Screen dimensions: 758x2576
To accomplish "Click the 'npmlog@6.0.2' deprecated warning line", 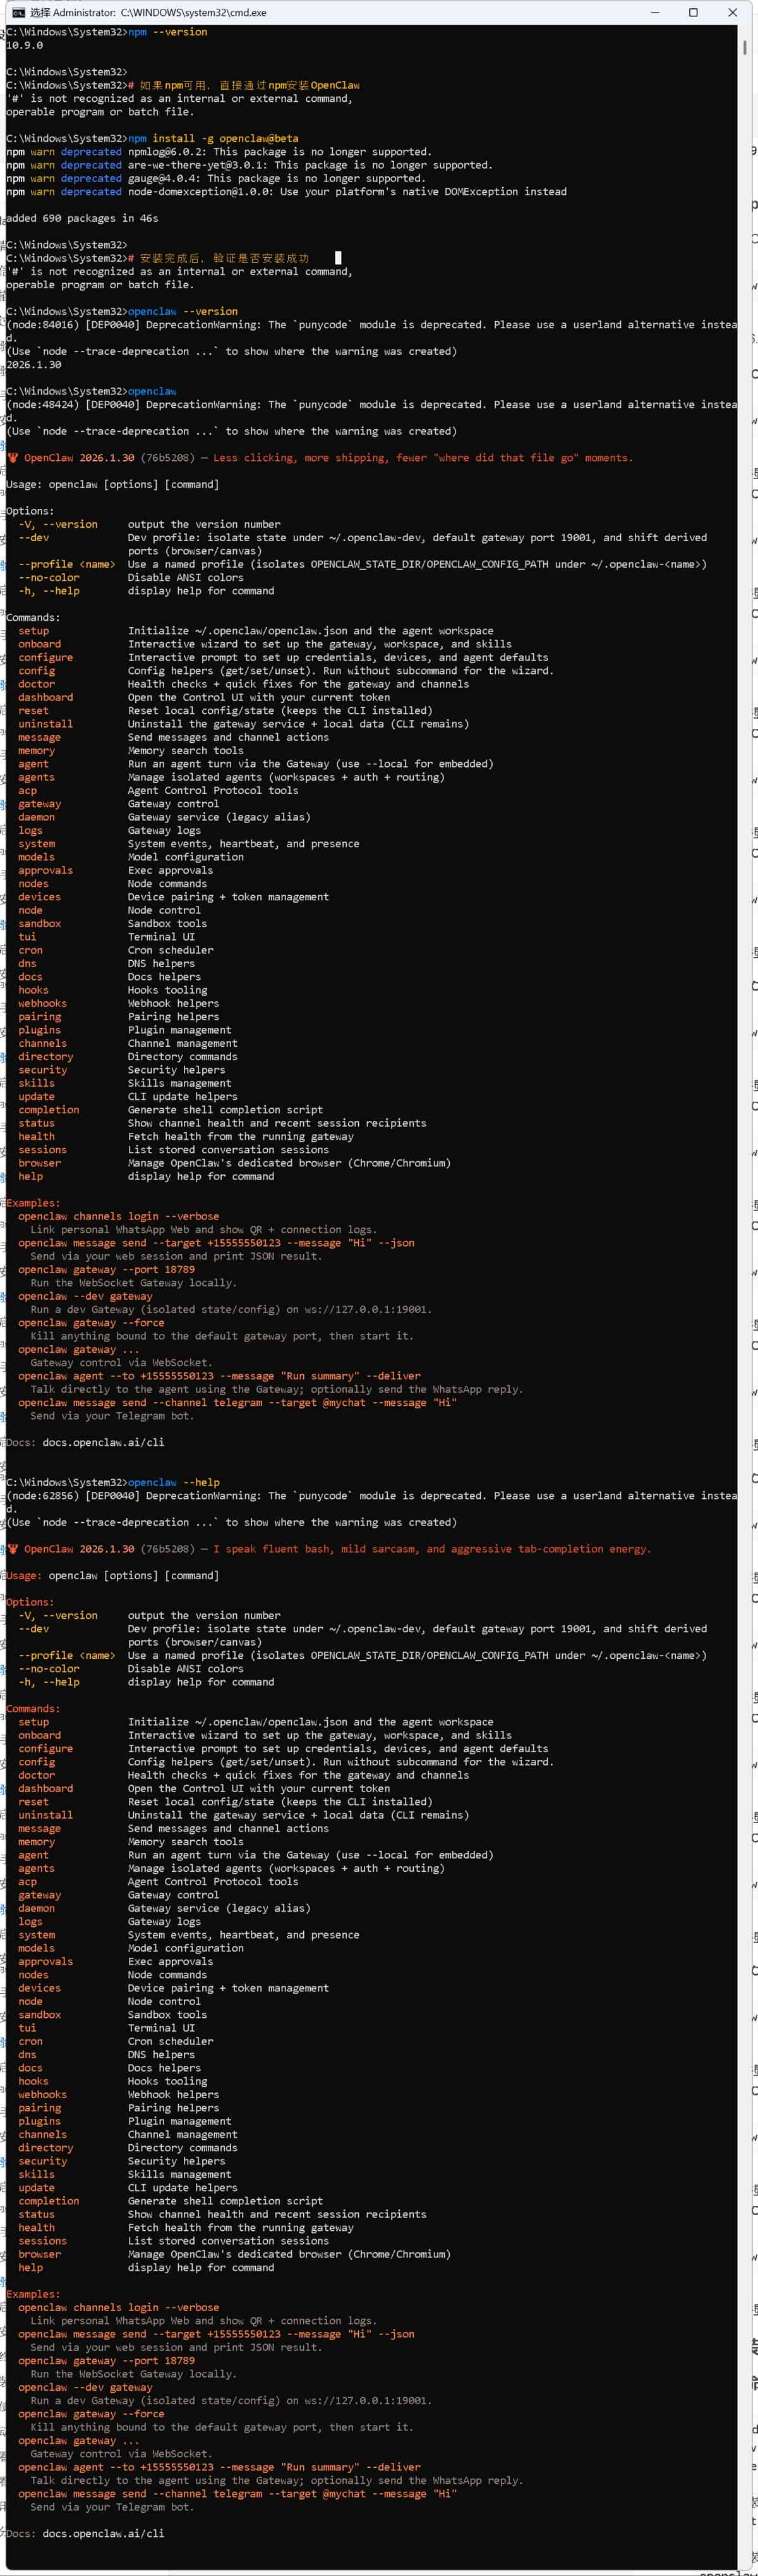I will coord(219,152).
